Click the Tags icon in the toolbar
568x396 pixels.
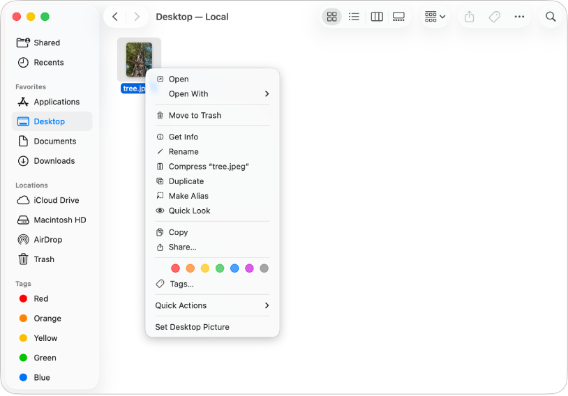click(x=494, y=17)
